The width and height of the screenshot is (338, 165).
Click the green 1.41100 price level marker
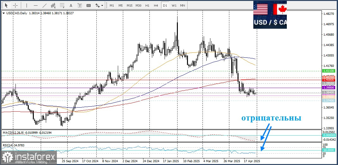[327, 71]
